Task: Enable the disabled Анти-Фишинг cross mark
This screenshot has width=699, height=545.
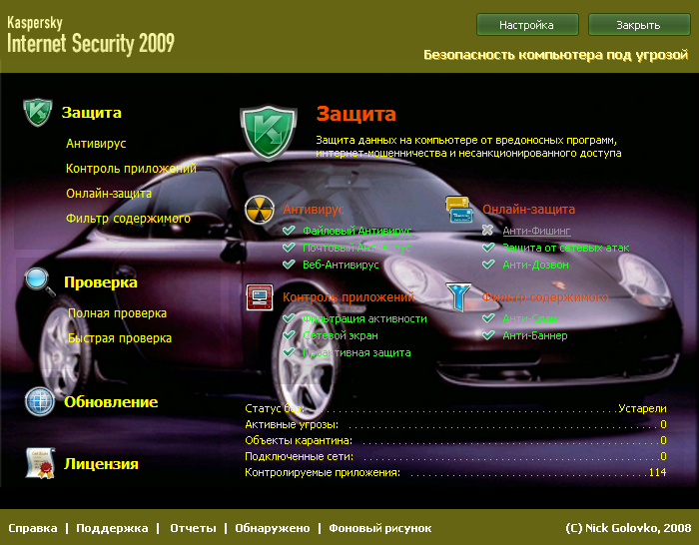Action: [487, 231]
